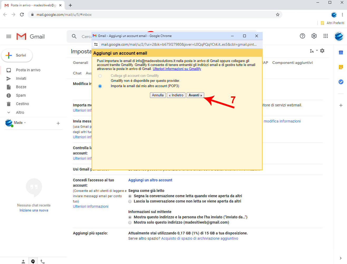Switch to Hangouts conversations icon at bottom
Viewport: 347px width, 264px height.
coord(33,261)
